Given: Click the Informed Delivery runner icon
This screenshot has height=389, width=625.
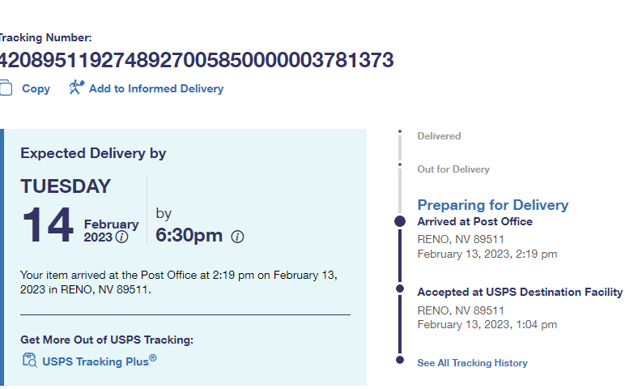Looking at the screenshot, I should (76, 88).
